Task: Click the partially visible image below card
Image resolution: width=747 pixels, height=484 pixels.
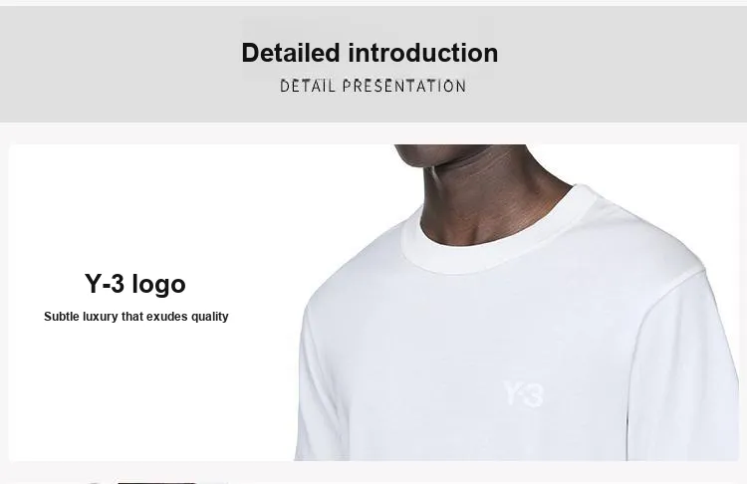Action: click(157, 483)
